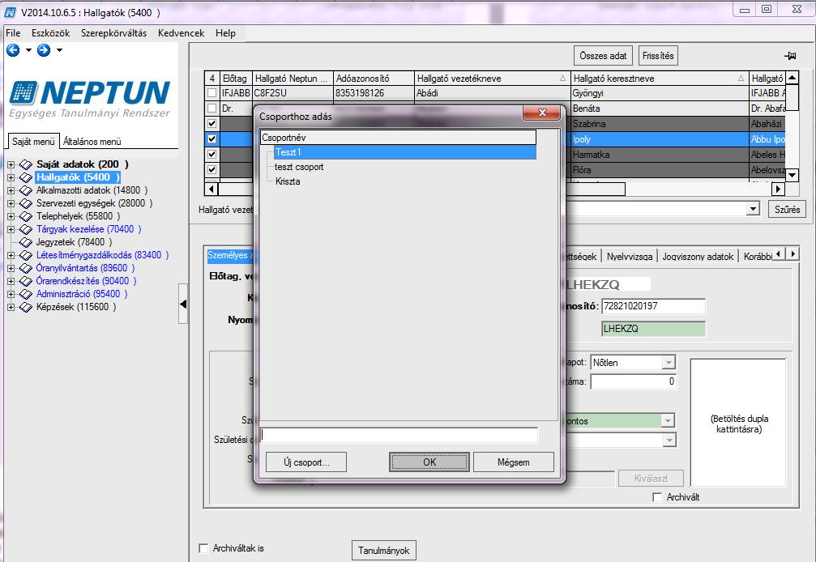Click the book icon next to Saját adatok

[x=25, y=164]
